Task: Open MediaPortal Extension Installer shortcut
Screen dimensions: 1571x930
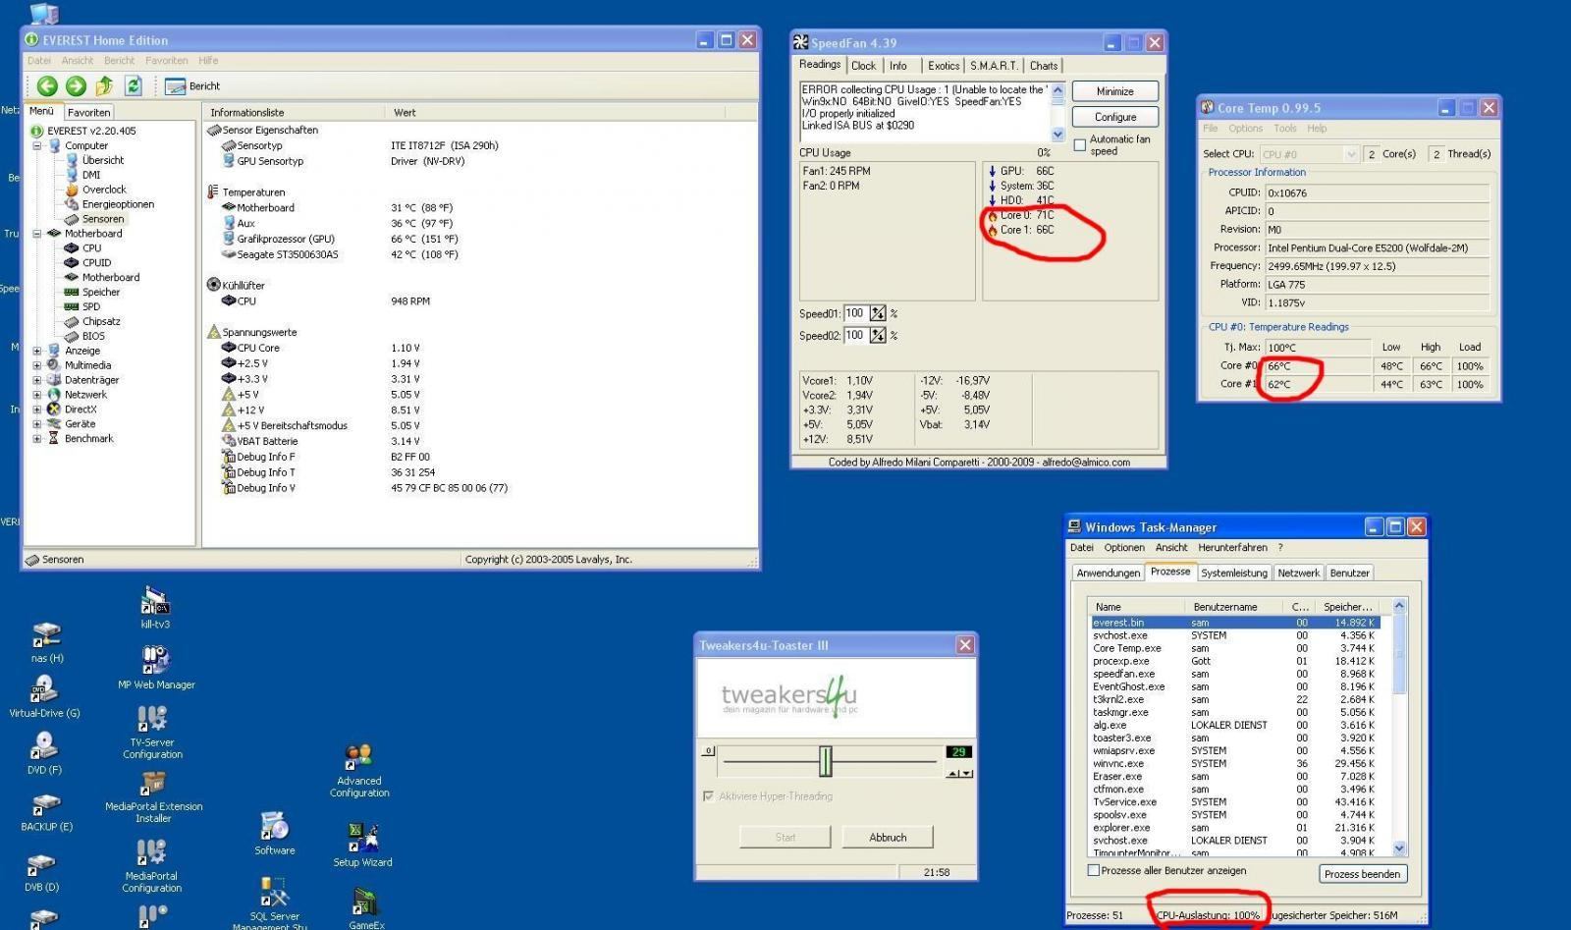Action: tap(153, 796)
